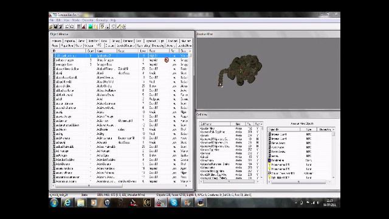Viewport: 389px width, 219px height.
Task: Open Skype from the taskbar
Action: [x=174, y=203]
